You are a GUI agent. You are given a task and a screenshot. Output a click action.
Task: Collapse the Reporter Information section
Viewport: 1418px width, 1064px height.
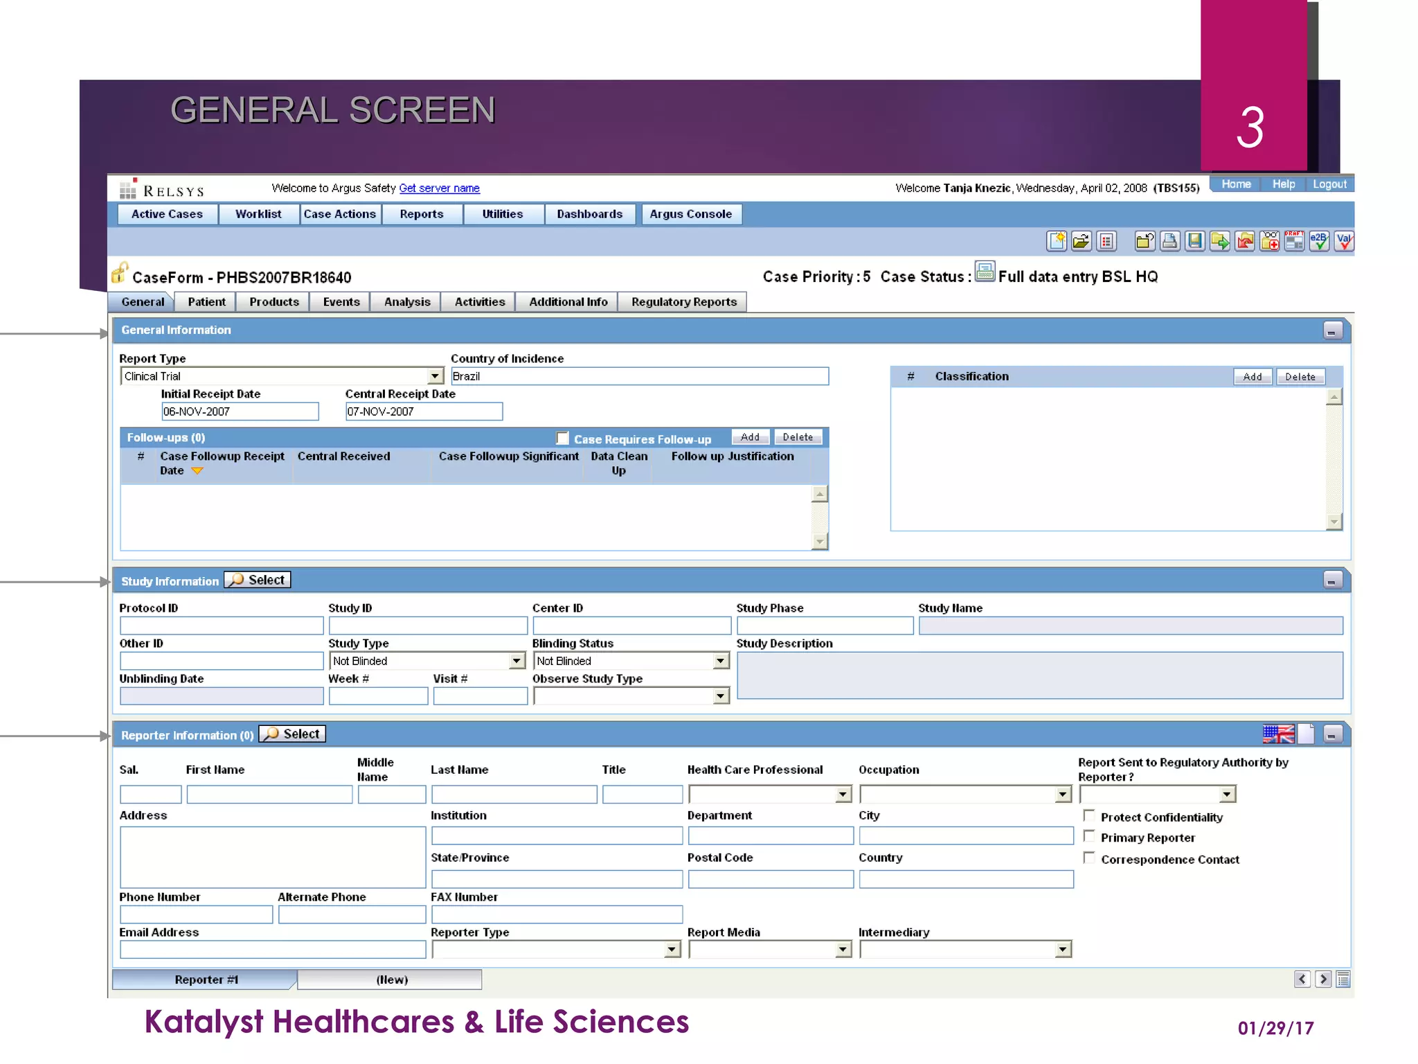tap(1332, 734)
